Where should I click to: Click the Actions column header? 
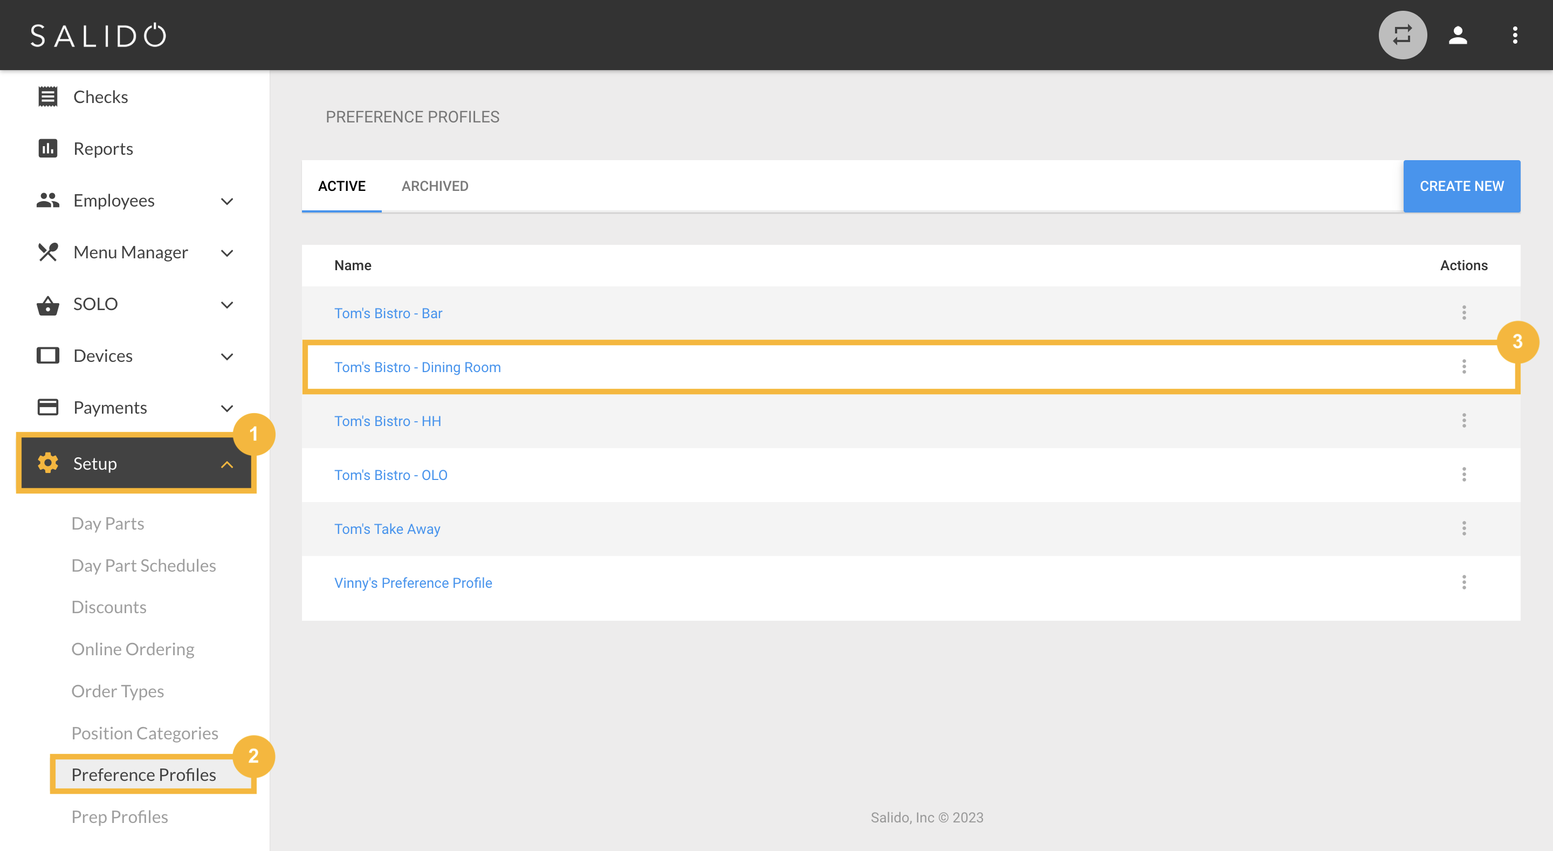point(1463,265)
